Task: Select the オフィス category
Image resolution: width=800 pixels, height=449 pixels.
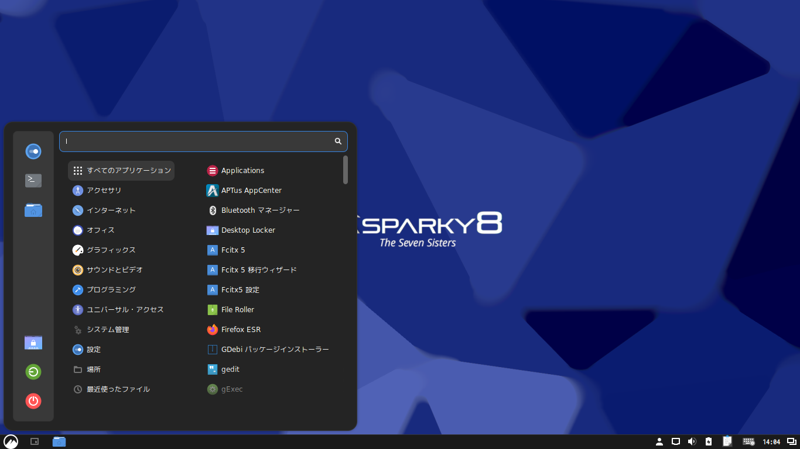Action: [121, 230]
